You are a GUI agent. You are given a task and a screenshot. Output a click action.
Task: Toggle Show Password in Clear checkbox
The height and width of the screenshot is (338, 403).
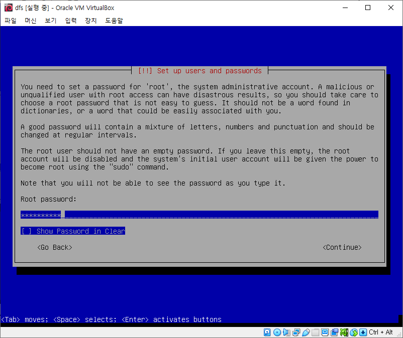click(x=73, y=231)
